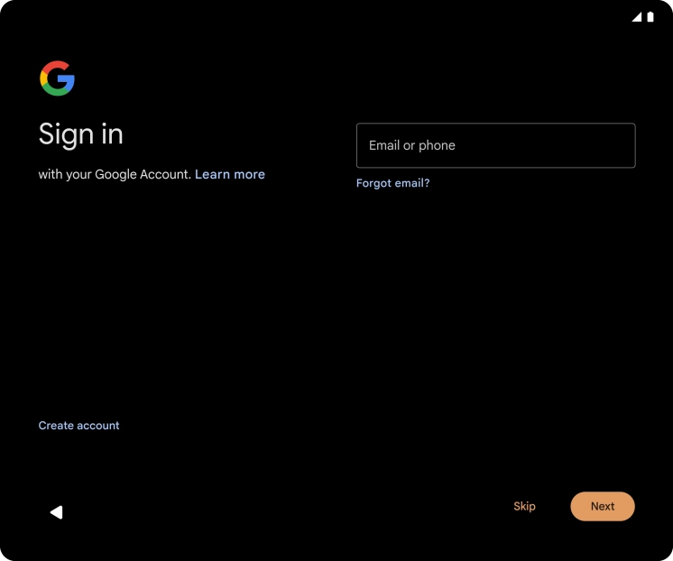
Task: Go back using the white triangle
Action: 56,512
